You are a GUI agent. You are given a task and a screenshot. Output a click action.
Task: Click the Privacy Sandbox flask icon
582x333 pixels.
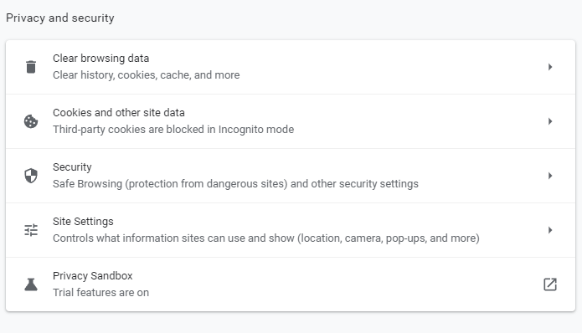pos(31,284)
